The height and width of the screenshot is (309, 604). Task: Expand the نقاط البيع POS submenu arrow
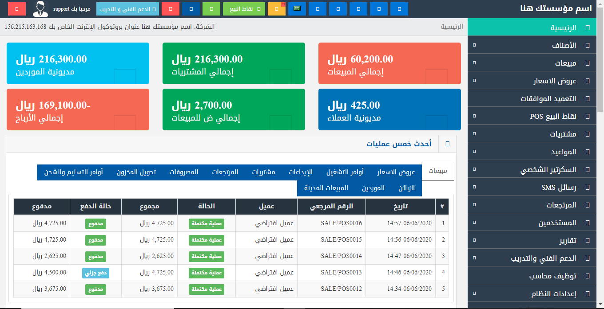point(474,116)
